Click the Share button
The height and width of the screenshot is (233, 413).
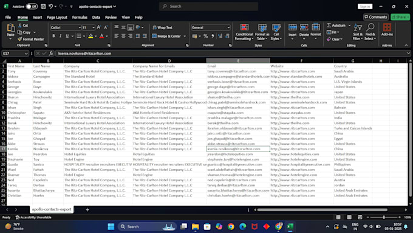pos(400,17)
